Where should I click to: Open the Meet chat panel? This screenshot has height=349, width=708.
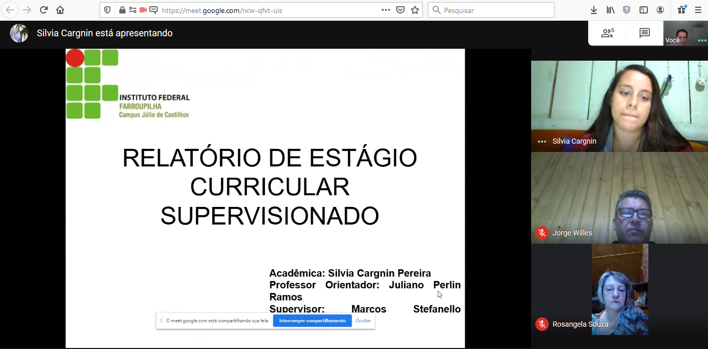point(644,33)
